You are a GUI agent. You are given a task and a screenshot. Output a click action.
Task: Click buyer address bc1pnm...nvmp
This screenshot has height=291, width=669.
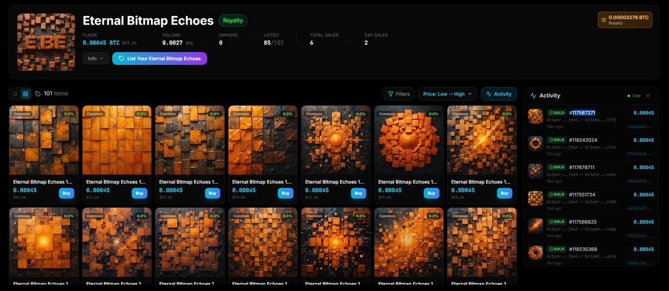600,229
